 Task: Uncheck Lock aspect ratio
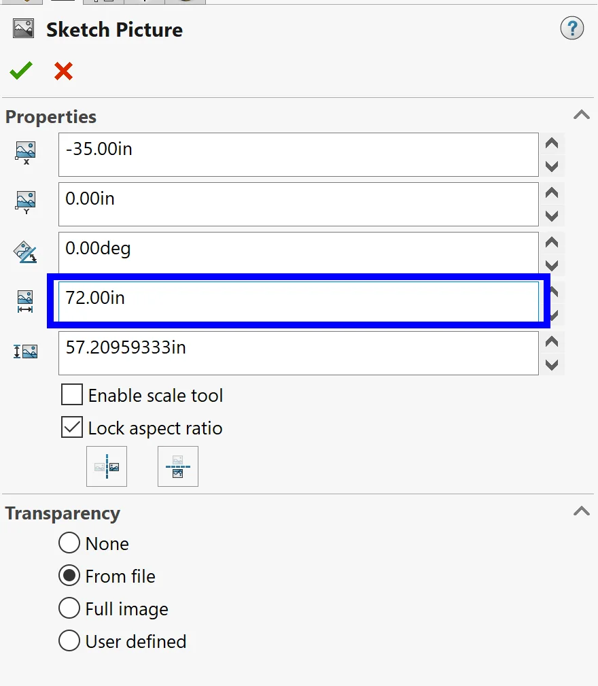(x=72, y=428)
